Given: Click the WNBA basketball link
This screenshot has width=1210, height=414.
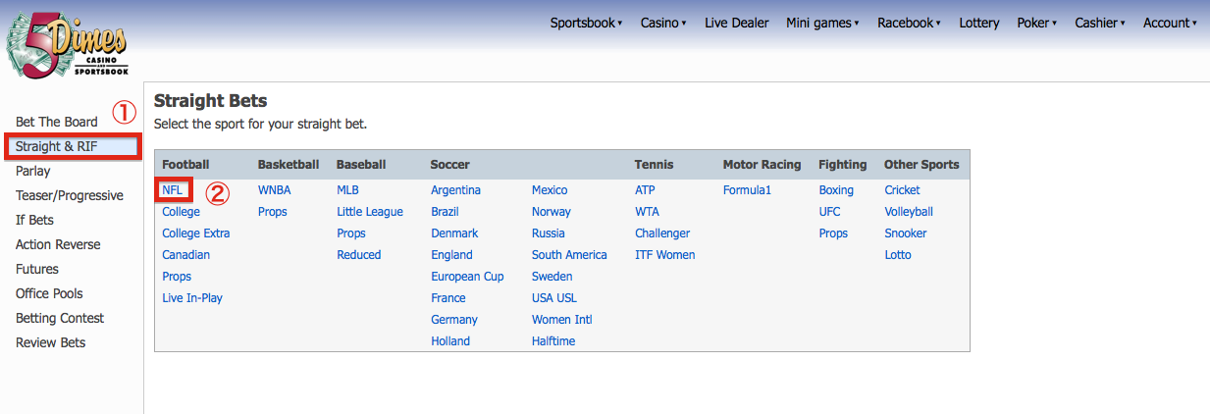Looking at the screenshot, I should click(275, 190).
